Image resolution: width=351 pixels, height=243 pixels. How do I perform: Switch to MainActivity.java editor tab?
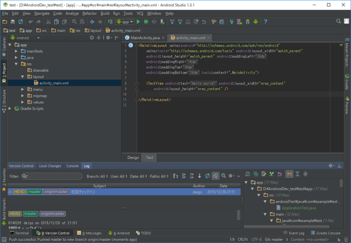(x=145, y=38)
